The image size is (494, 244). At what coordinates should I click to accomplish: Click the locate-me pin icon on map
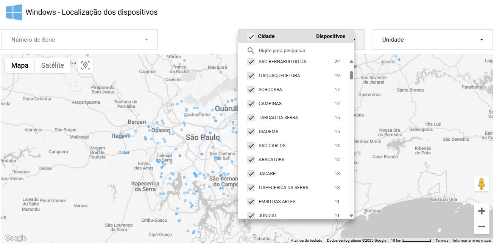point(86,65)
